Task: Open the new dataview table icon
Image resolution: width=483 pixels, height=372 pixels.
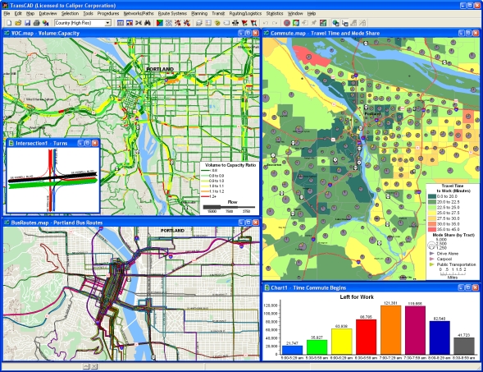Action: pyautogui.click(x=121, y=23)
